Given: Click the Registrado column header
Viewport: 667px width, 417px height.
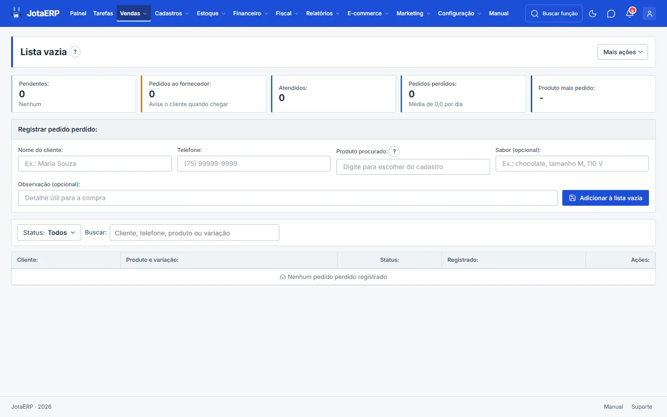Looking at the screenshot, I should click(514, 260).
